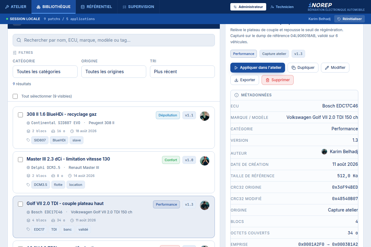Click the clock icon beside 18 août 2026
371x247 pixels.
[72, 131]
